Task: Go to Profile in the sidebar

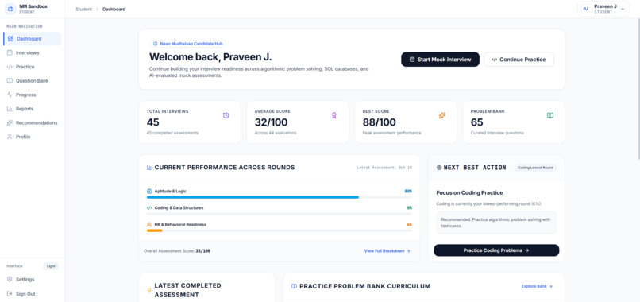Action: (33, 137)
